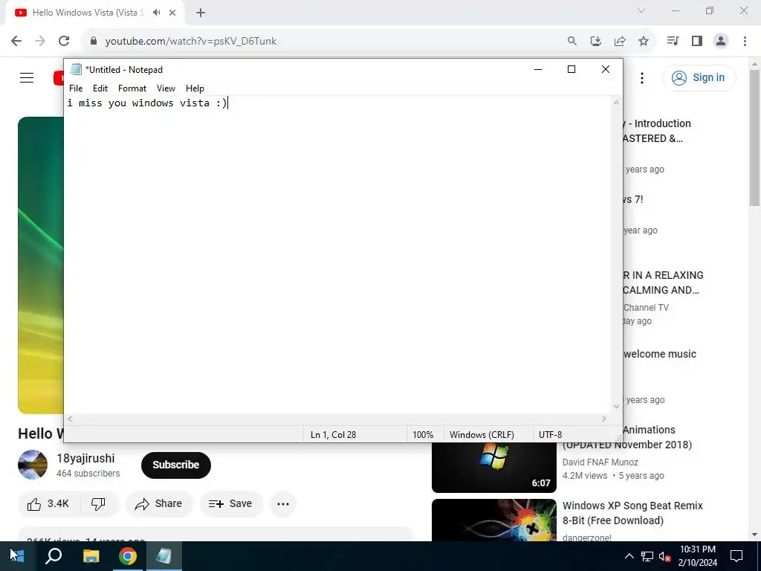
Task: Click the lock site-info icon
Action: coord(94,42)
